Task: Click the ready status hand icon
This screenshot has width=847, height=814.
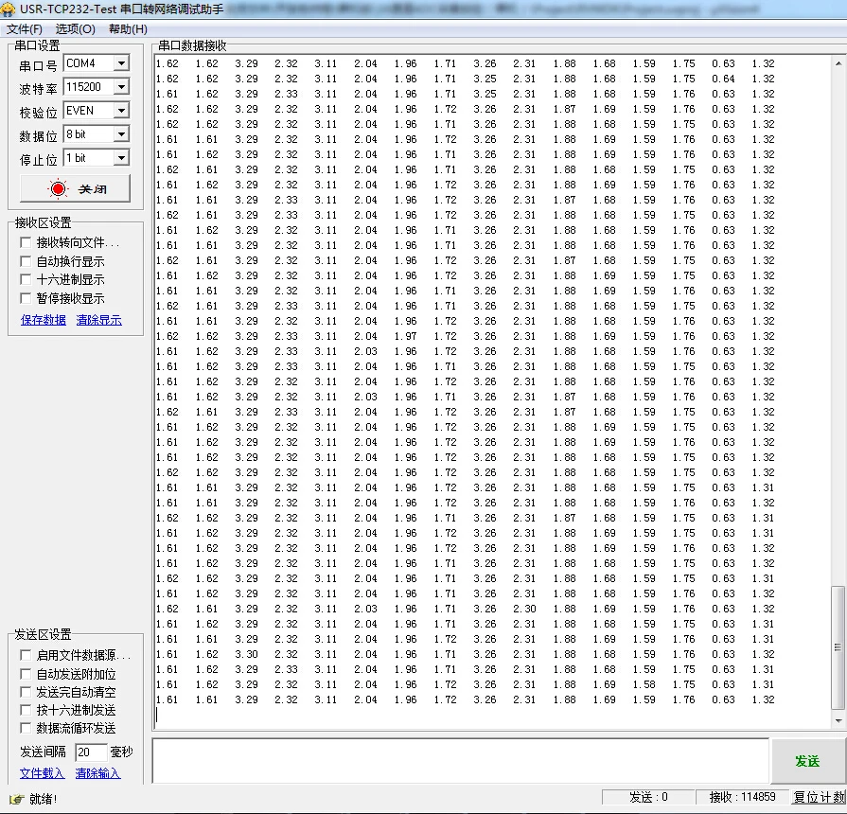Action: [x=16, y=799]
